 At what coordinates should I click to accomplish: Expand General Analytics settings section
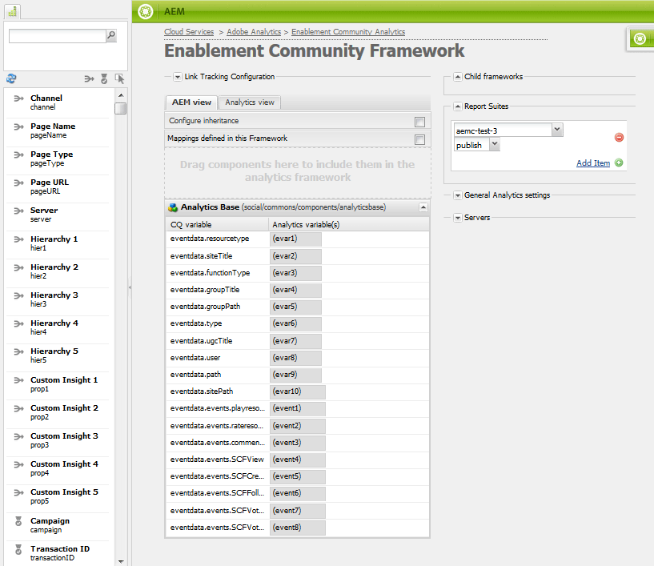pos(458,195)
